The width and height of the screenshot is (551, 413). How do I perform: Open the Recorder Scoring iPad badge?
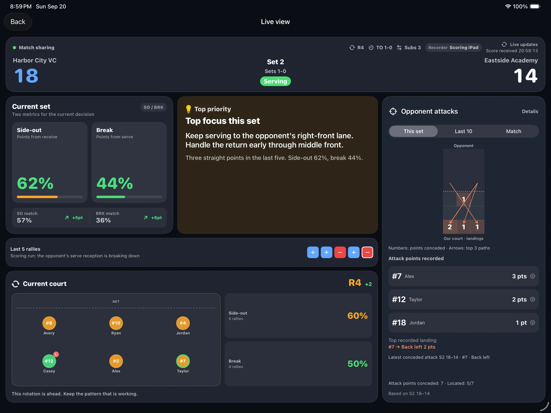[x=453, y=47]
